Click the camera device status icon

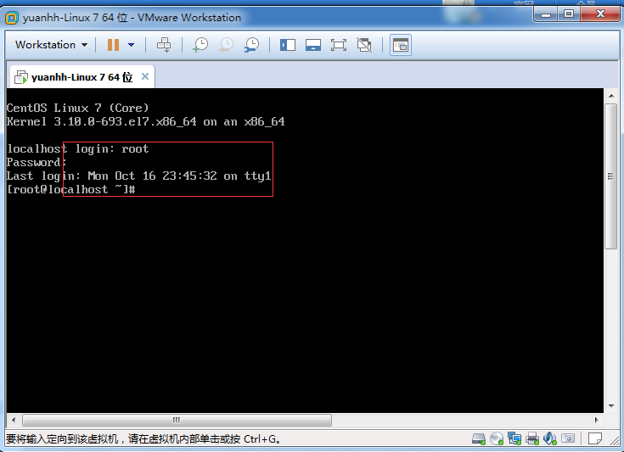(x=568, y=438)
